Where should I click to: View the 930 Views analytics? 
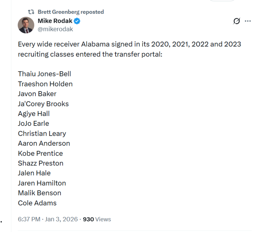(97, 219)
